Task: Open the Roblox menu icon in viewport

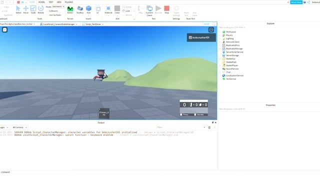Action: point(4,30)
